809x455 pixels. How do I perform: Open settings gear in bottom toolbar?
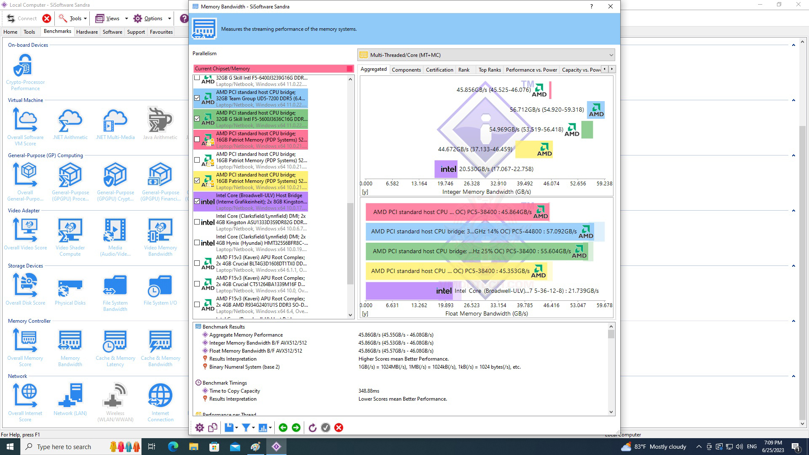[x=200, y=428]
